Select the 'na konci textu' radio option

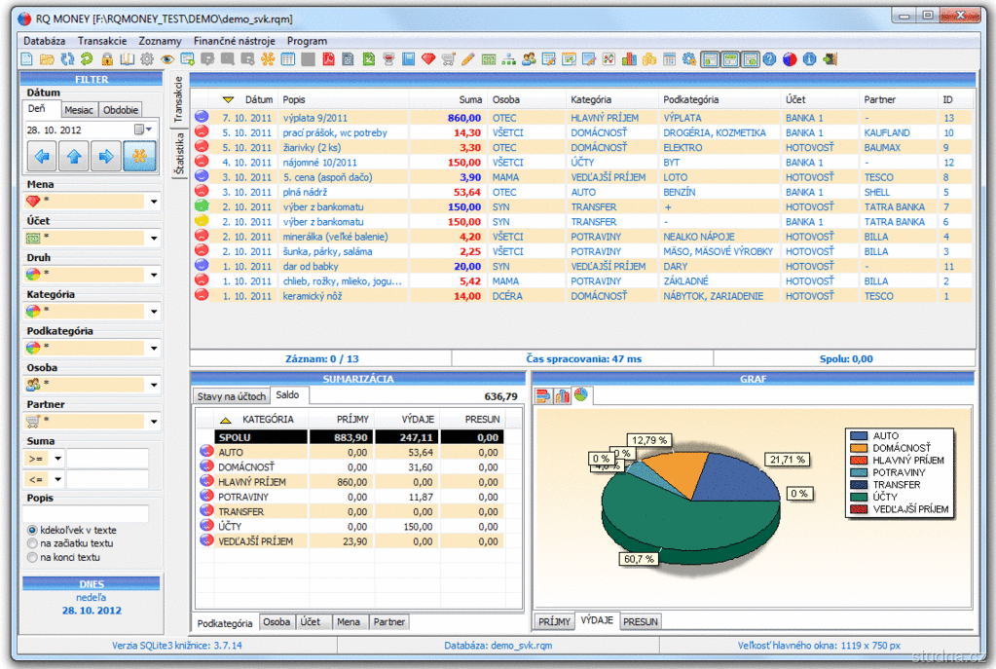(32, 557)
